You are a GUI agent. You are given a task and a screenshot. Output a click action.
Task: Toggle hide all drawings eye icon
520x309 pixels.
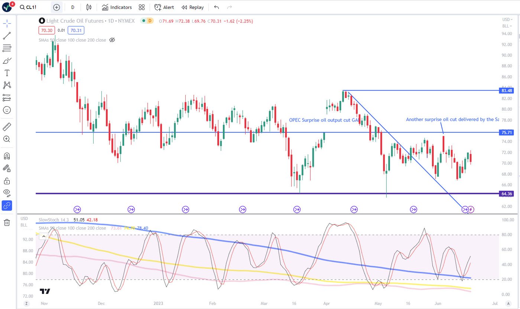(x=7, y=193)
